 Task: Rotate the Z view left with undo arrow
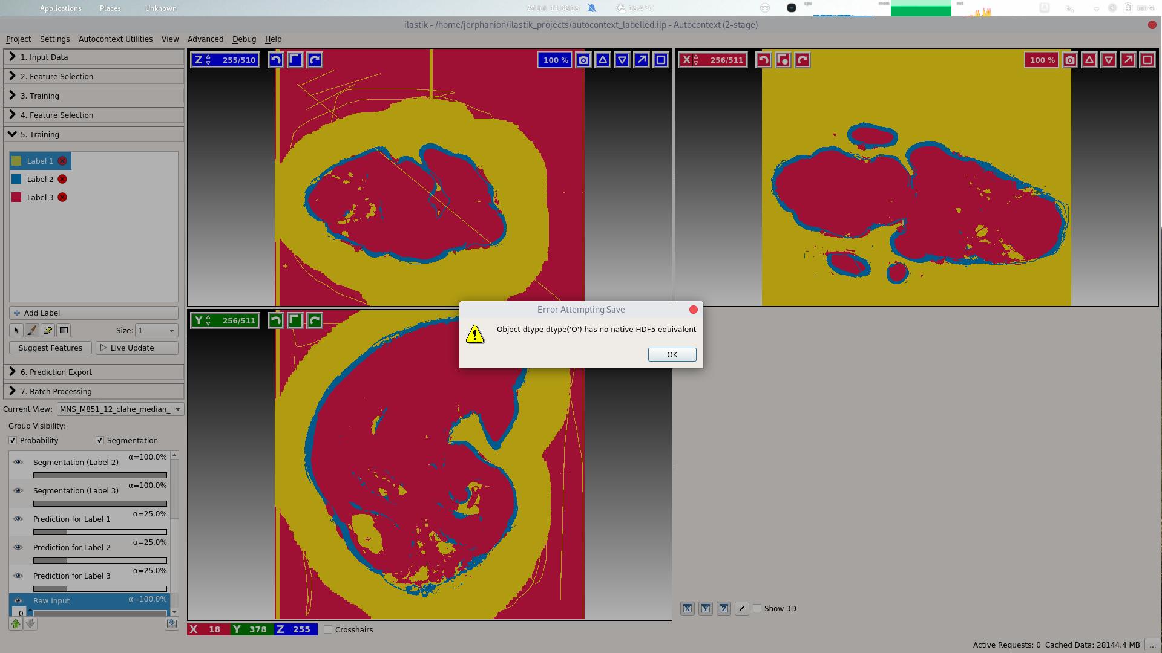pyautogui.click(x=275, y=60)
